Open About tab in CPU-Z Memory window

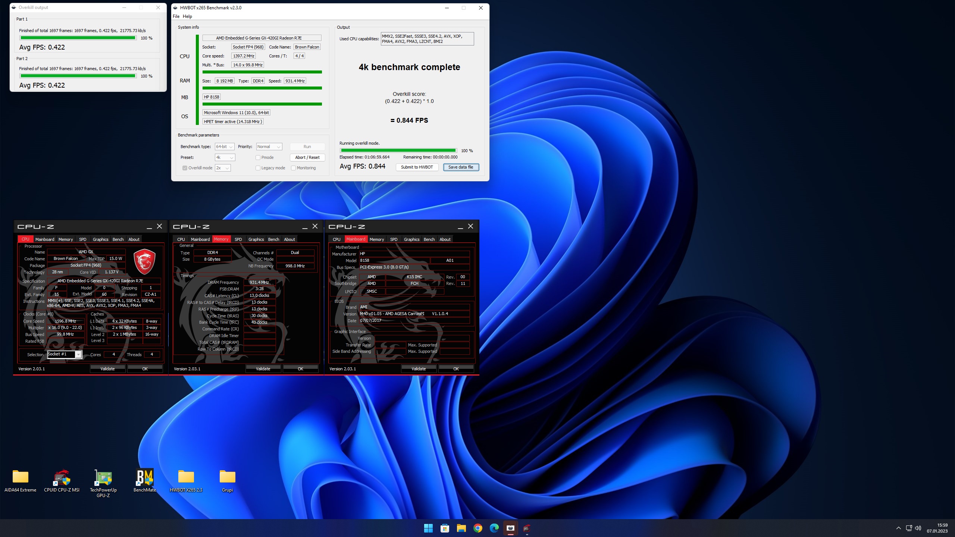click(289, 239)
